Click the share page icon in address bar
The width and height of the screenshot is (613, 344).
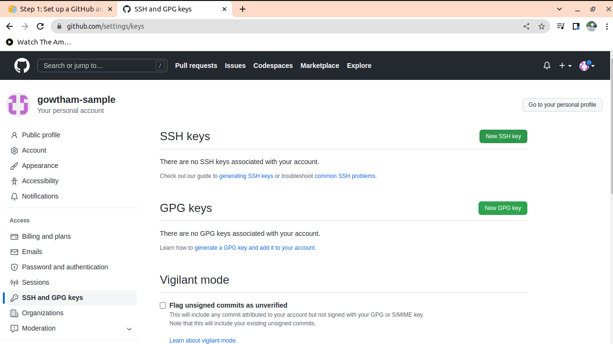click(526, 26)
